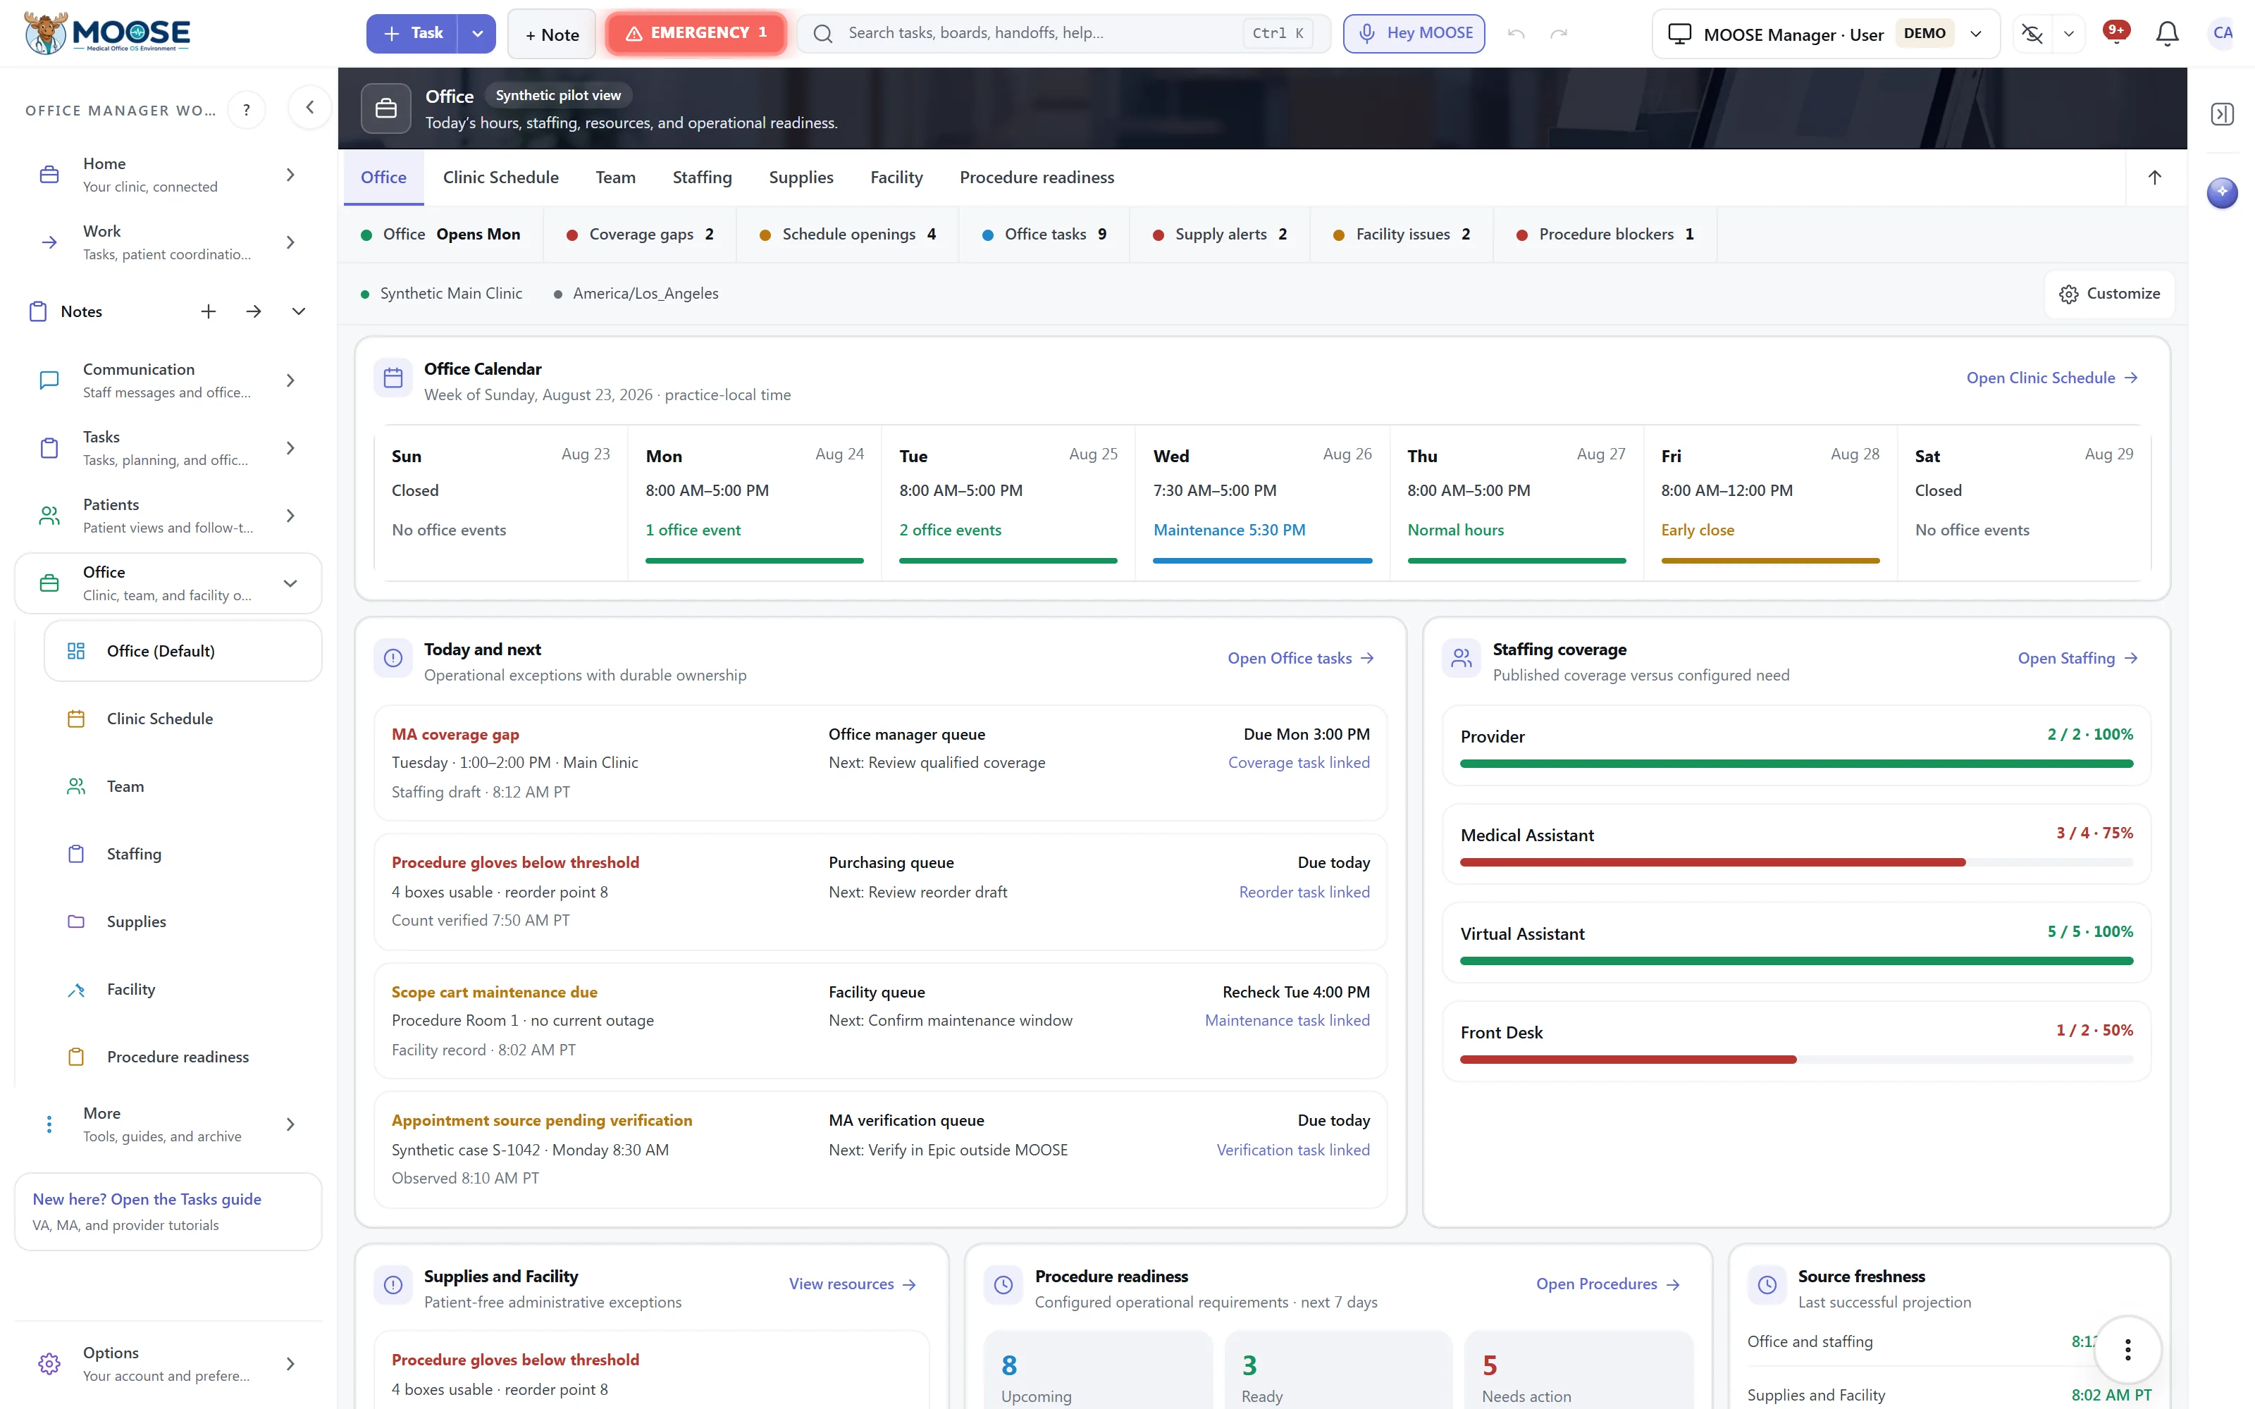Expand the Home nav item
Viewport: 2255px width, 1409px height.
[x=290, y=175]
